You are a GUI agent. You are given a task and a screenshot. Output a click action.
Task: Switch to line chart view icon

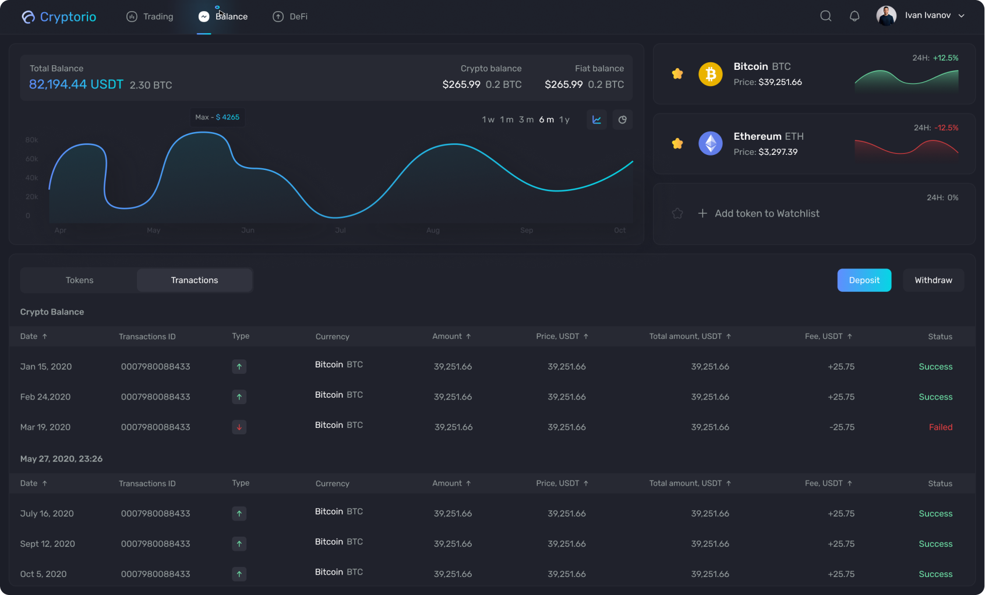coord(596,119)
